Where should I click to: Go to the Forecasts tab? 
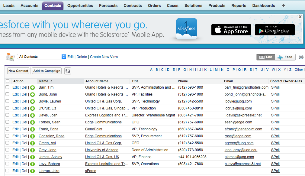(108, 6)
